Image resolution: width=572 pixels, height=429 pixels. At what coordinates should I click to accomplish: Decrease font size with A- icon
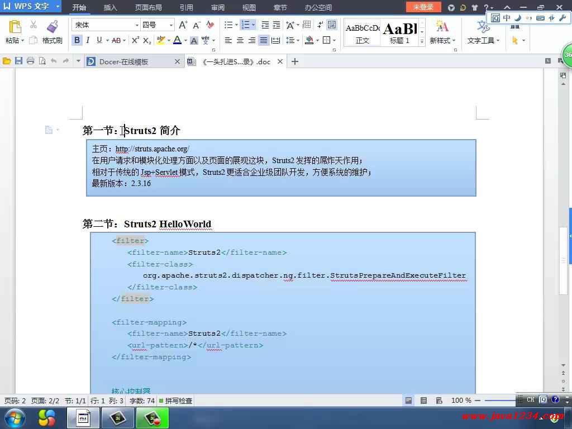[197, 25]
